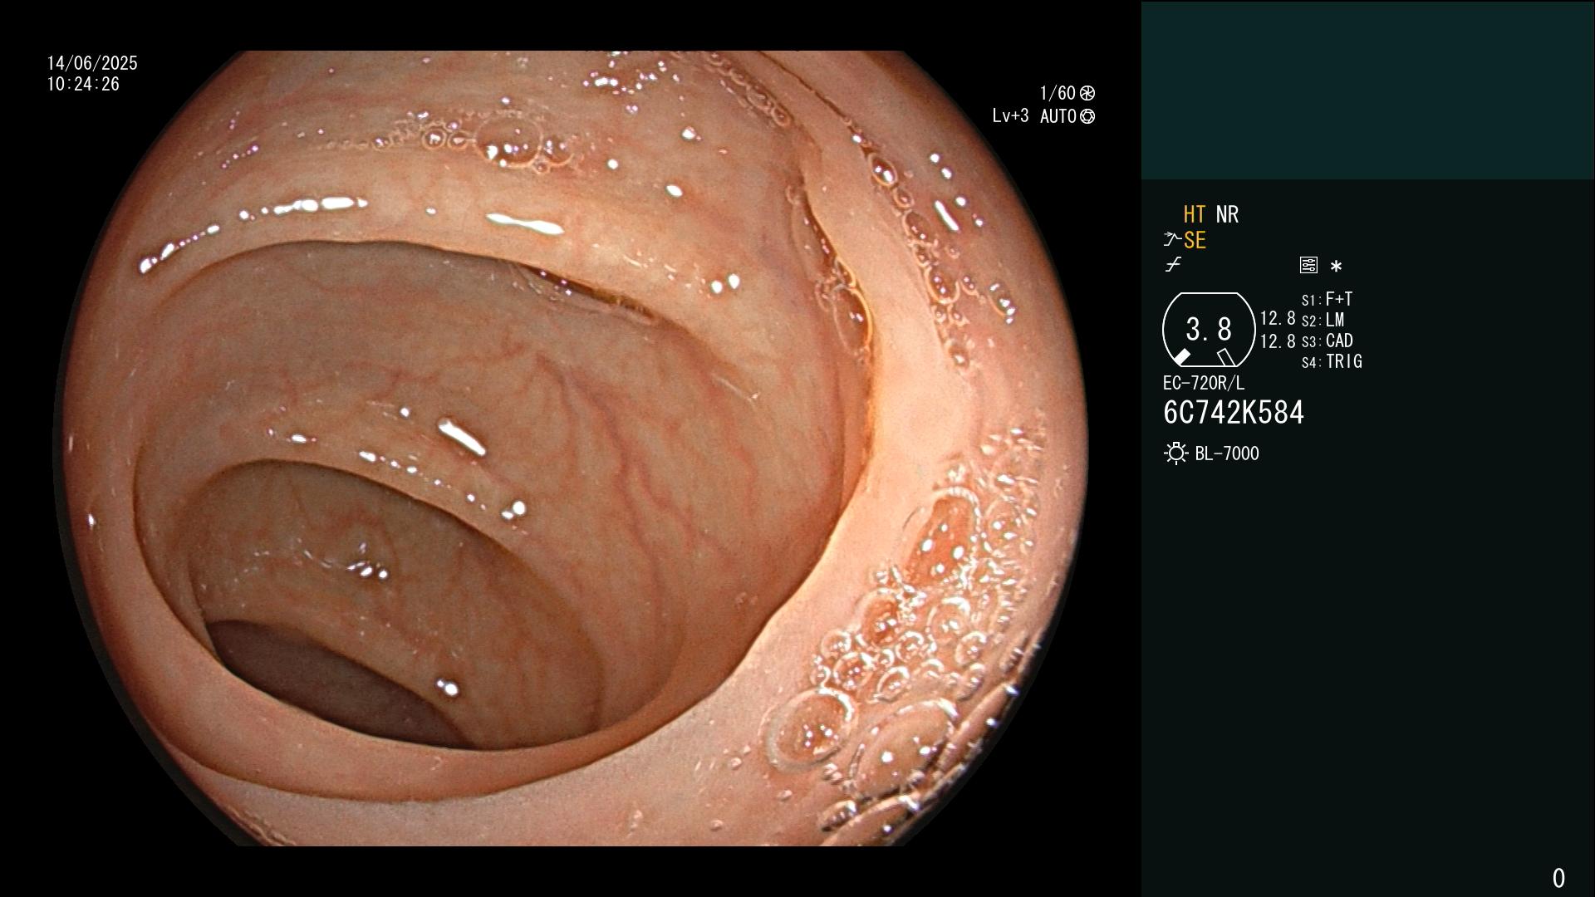Click the asterisk icon beside sliders icon

tap(1336, 266)
